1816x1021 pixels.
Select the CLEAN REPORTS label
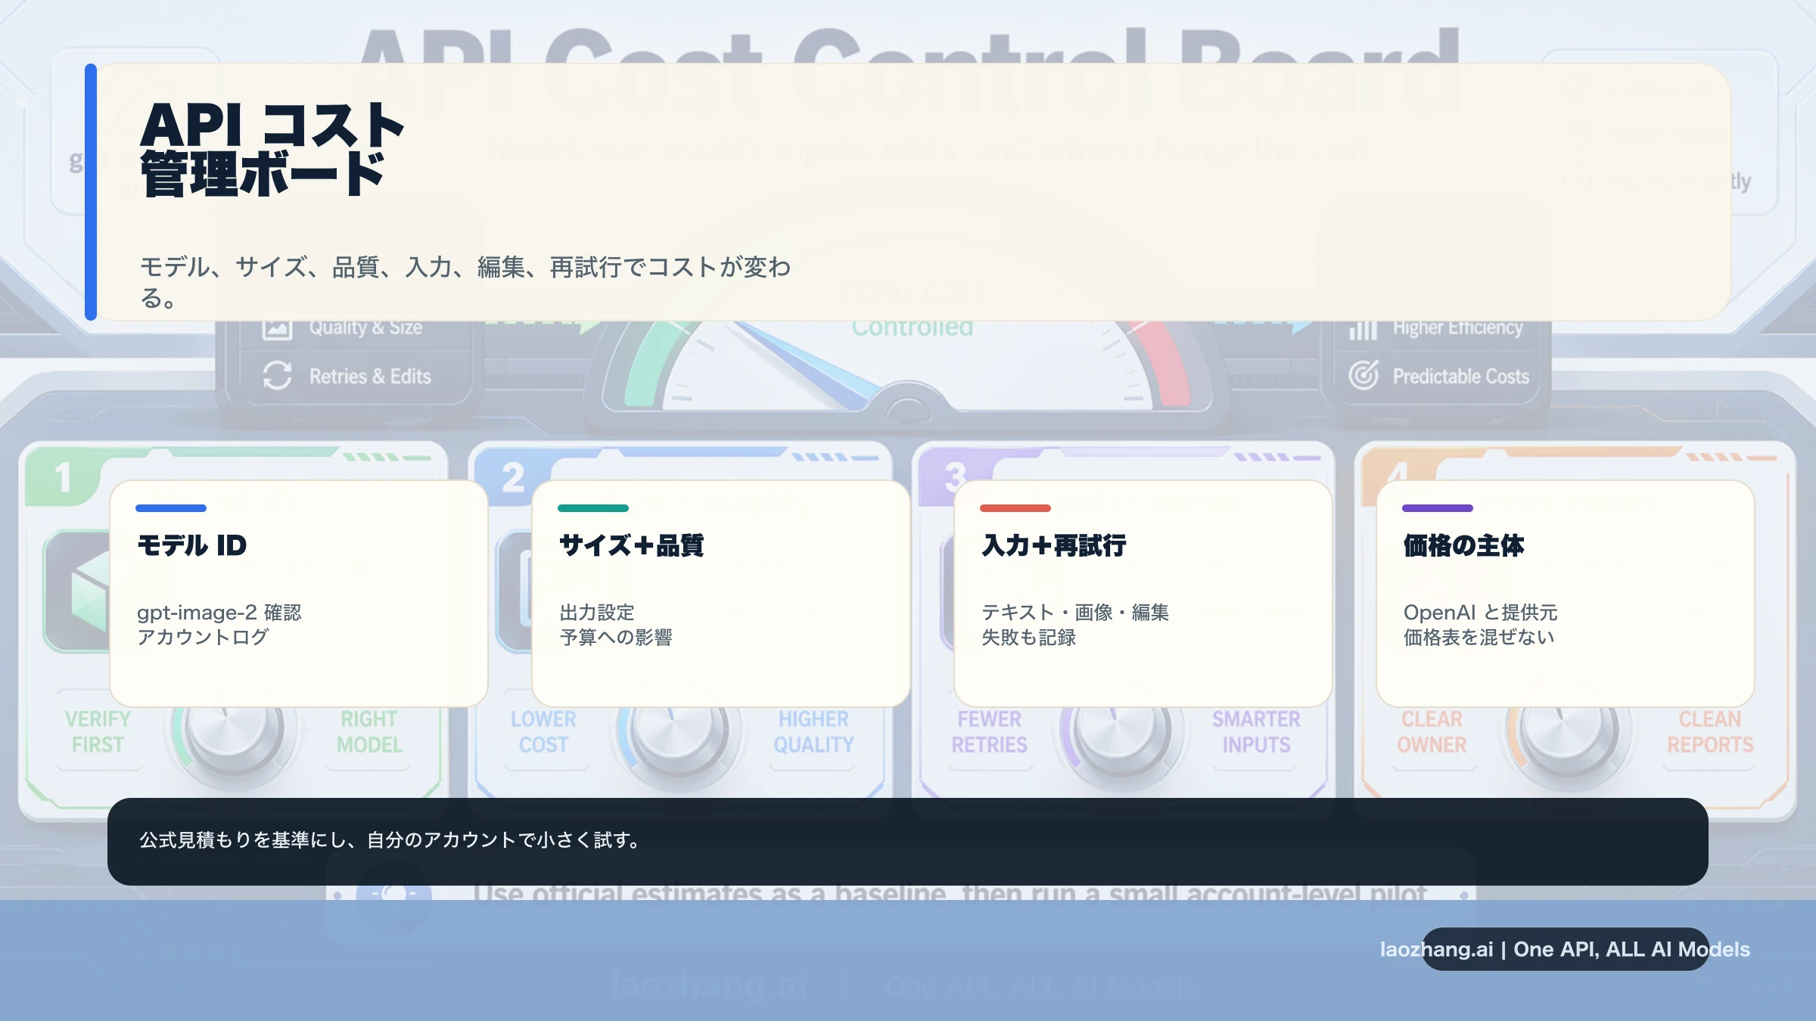[x=1711, y=731]
